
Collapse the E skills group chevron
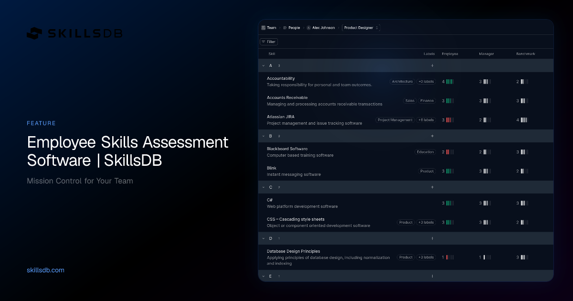[263, 276]
